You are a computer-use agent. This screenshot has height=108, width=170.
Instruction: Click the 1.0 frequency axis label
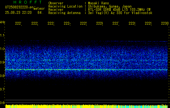2,49
